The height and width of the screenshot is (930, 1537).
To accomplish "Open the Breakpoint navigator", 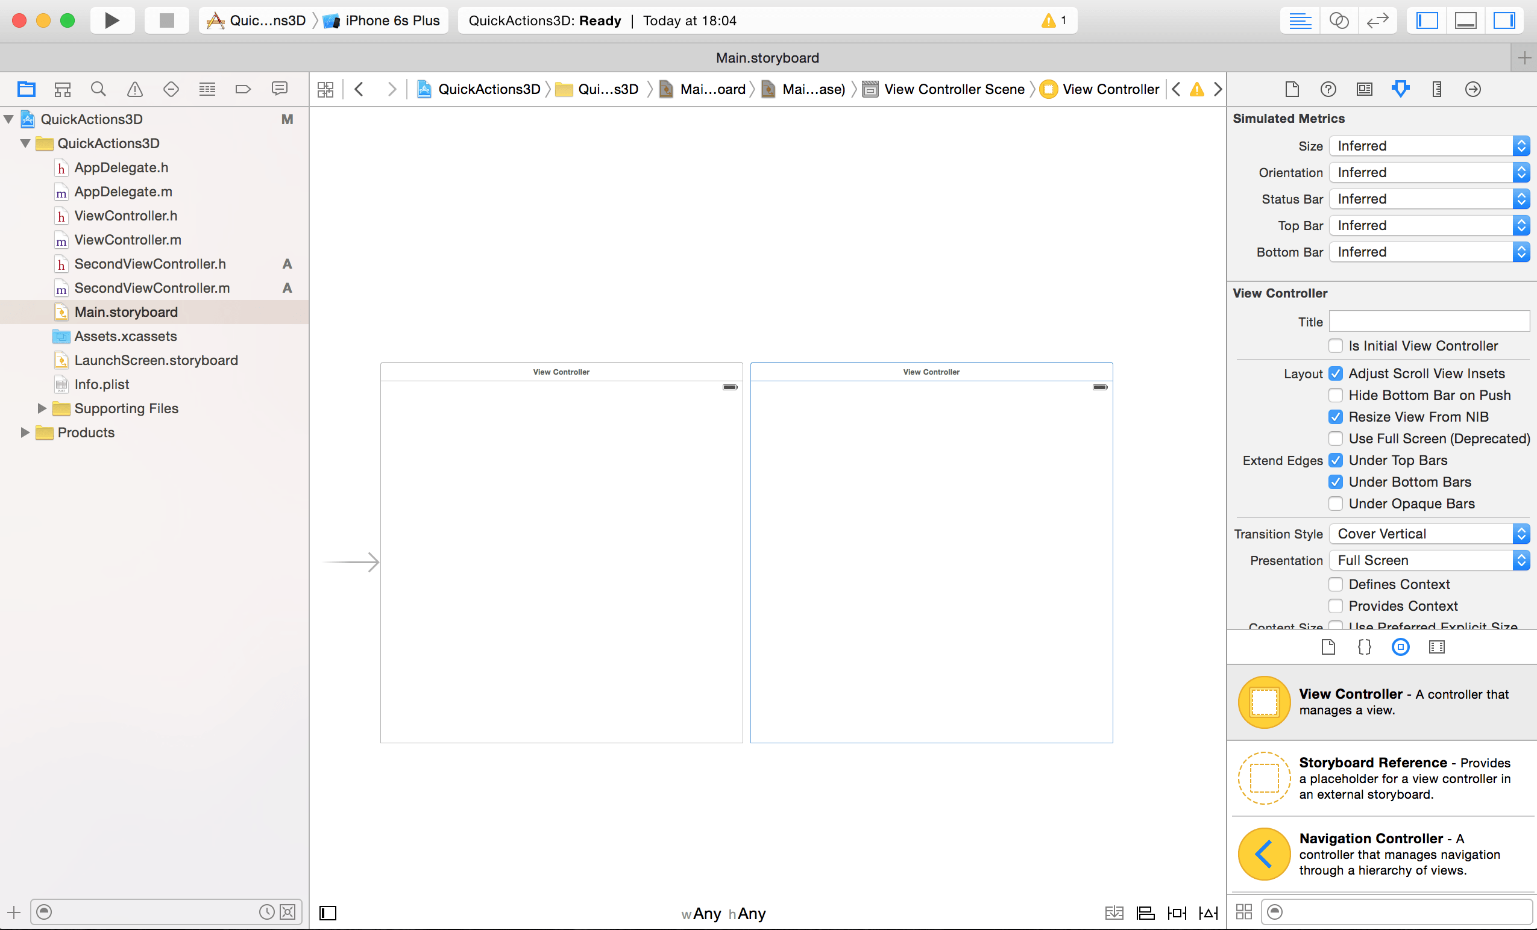I will click(x=244, y=89).
